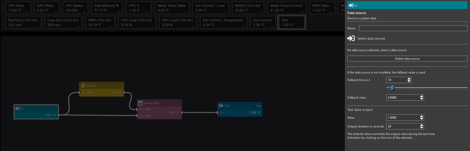The image size is (470, 151).
Task: Click the Select data source arrow icon
Action: (x=351, y=38)
